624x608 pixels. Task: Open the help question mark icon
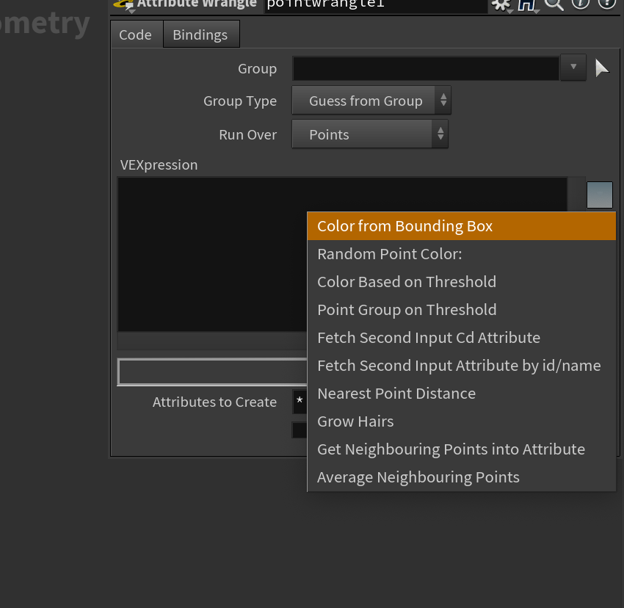(x=607, y=4)
